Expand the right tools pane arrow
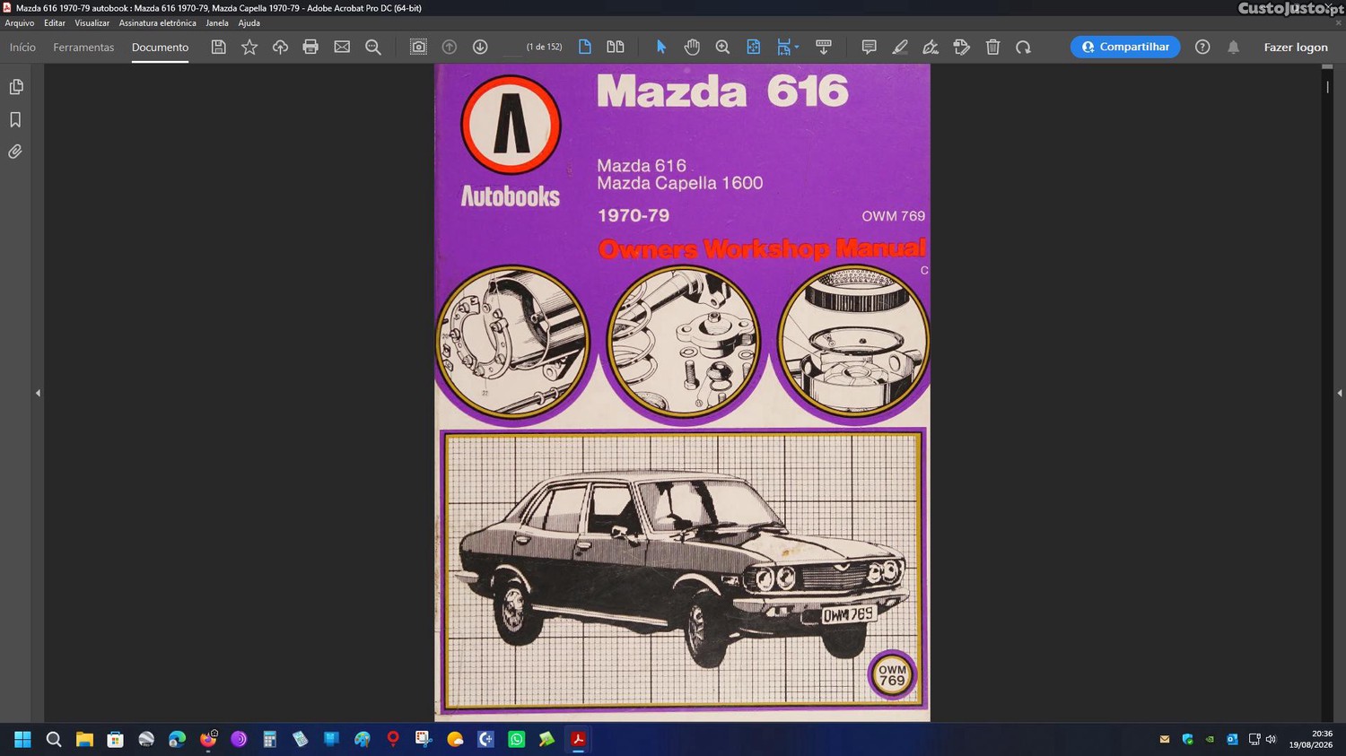Image resolution: width=1346 pixels, height=756 pixels. (1339, 393)
